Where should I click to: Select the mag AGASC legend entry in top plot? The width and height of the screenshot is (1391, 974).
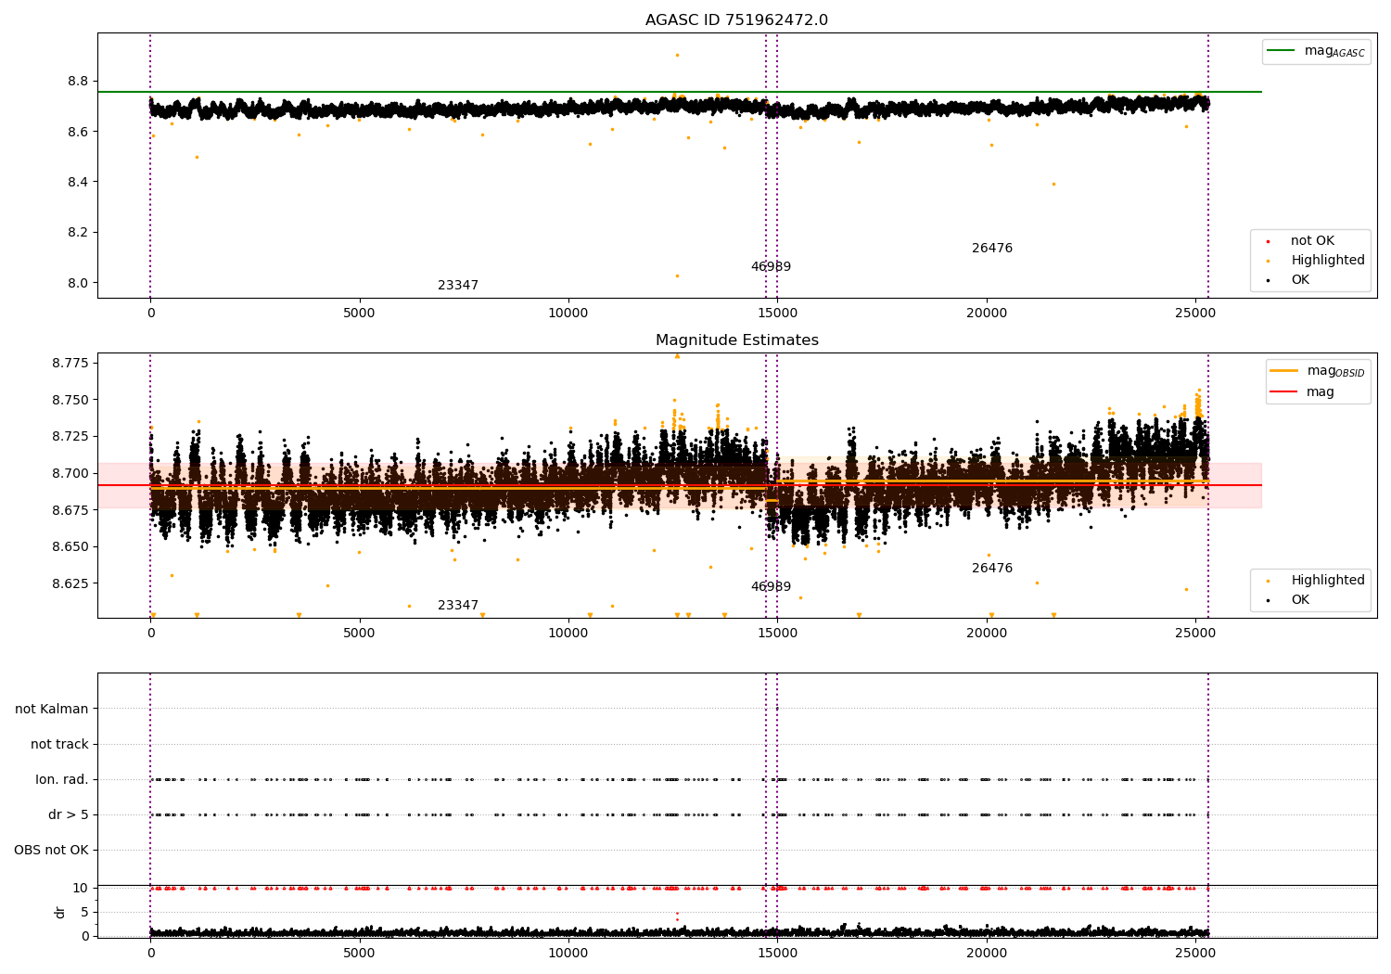1316,51
